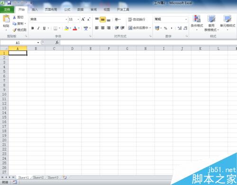Switch to the Insert (插入) tab
Image resolution: width=237 pixels, height=185 pixels.
click(35, 9)
